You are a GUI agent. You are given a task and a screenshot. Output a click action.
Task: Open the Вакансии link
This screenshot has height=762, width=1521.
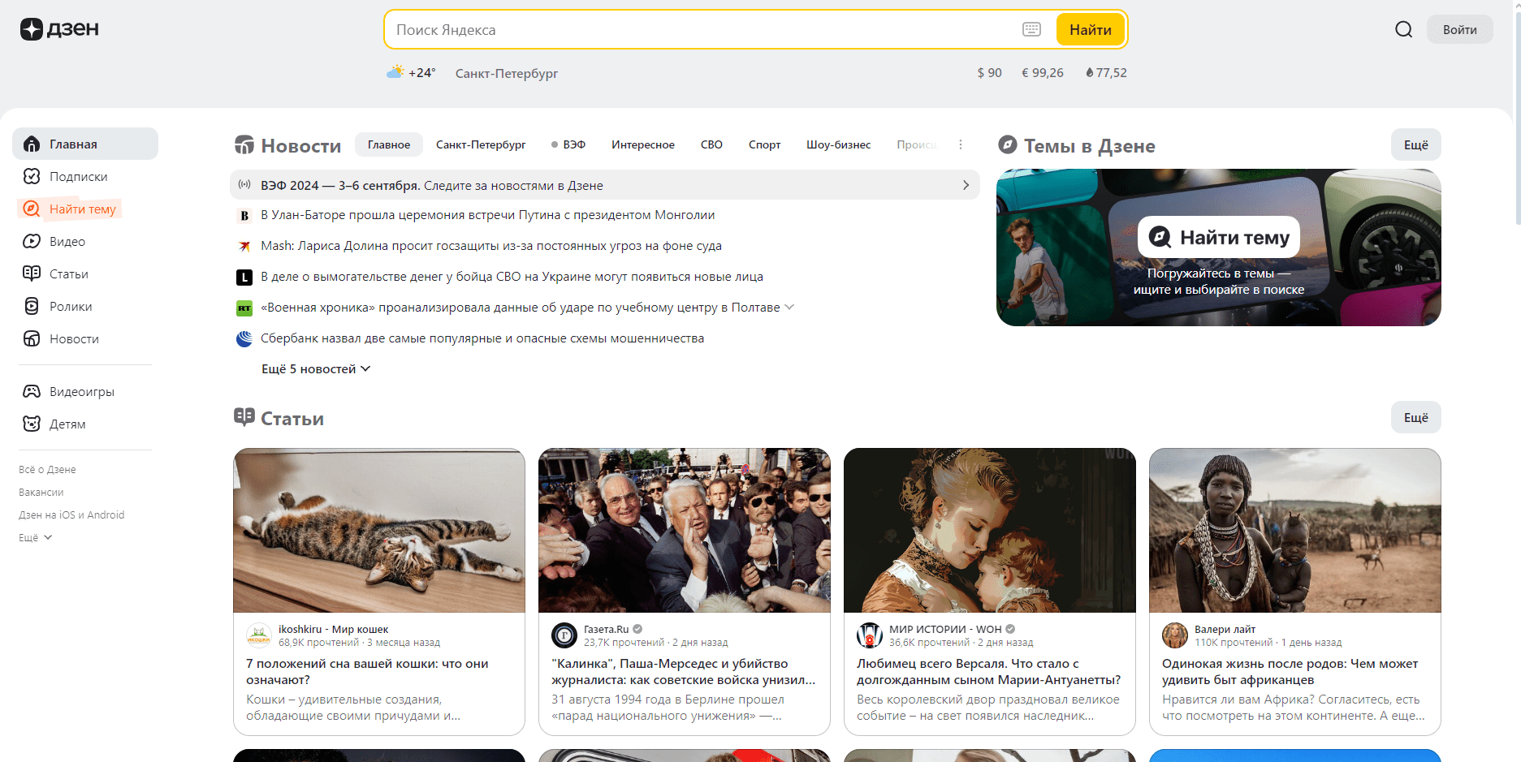[x=40, y=492]
